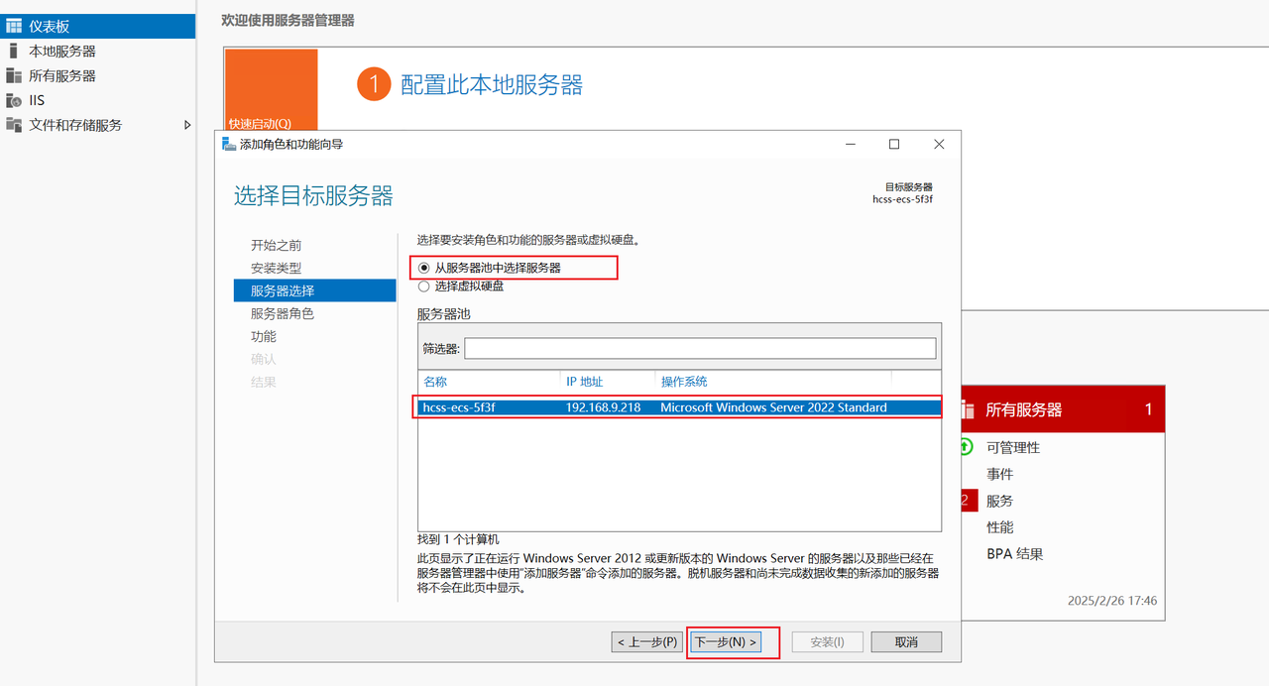Click the 本地服务器 icon in sidebar
Viewport: 1269px width, 686px height.
tap(13, 51)
